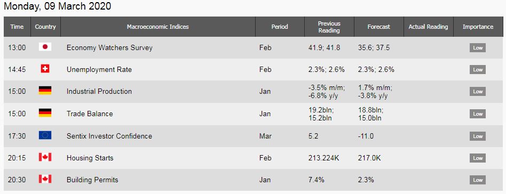Select the Importance column header

coord(478,27)
